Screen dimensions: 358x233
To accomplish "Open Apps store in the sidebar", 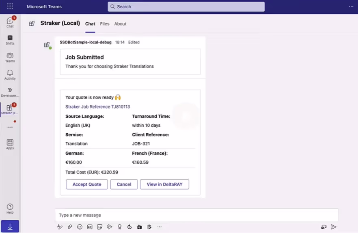I will point(10,145).
